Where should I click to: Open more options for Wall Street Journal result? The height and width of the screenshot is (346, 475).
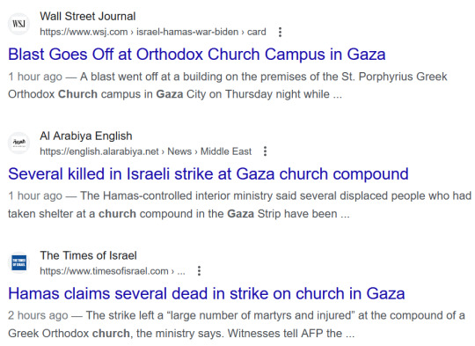click(x=281, y=32)
